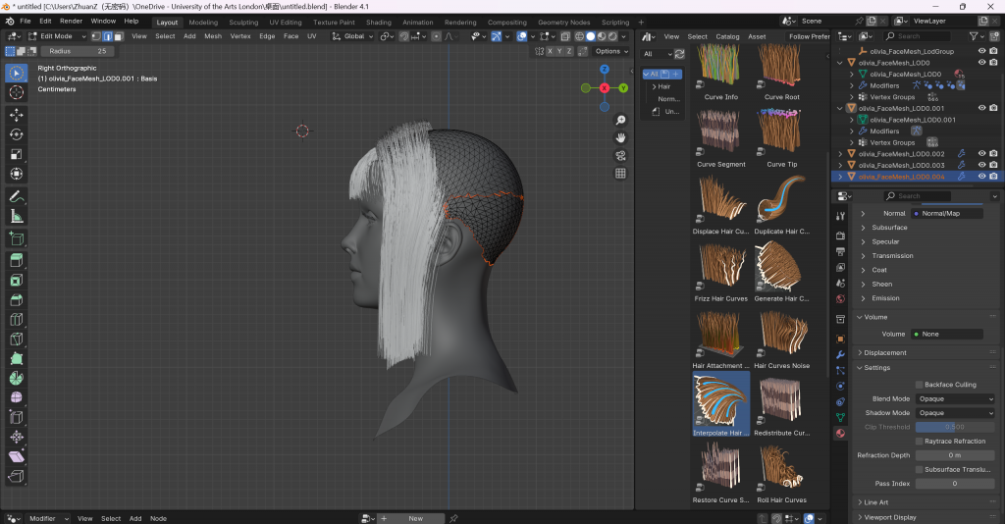Expand the Subsurface panel

tap(889, 228)
